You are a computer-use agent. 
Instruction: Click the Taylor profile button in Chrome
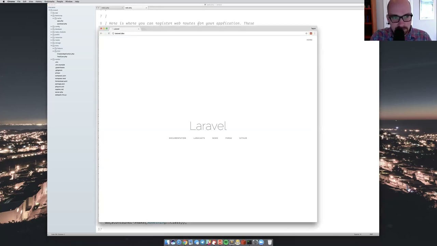pyautogui.click(x=313, y=29)
